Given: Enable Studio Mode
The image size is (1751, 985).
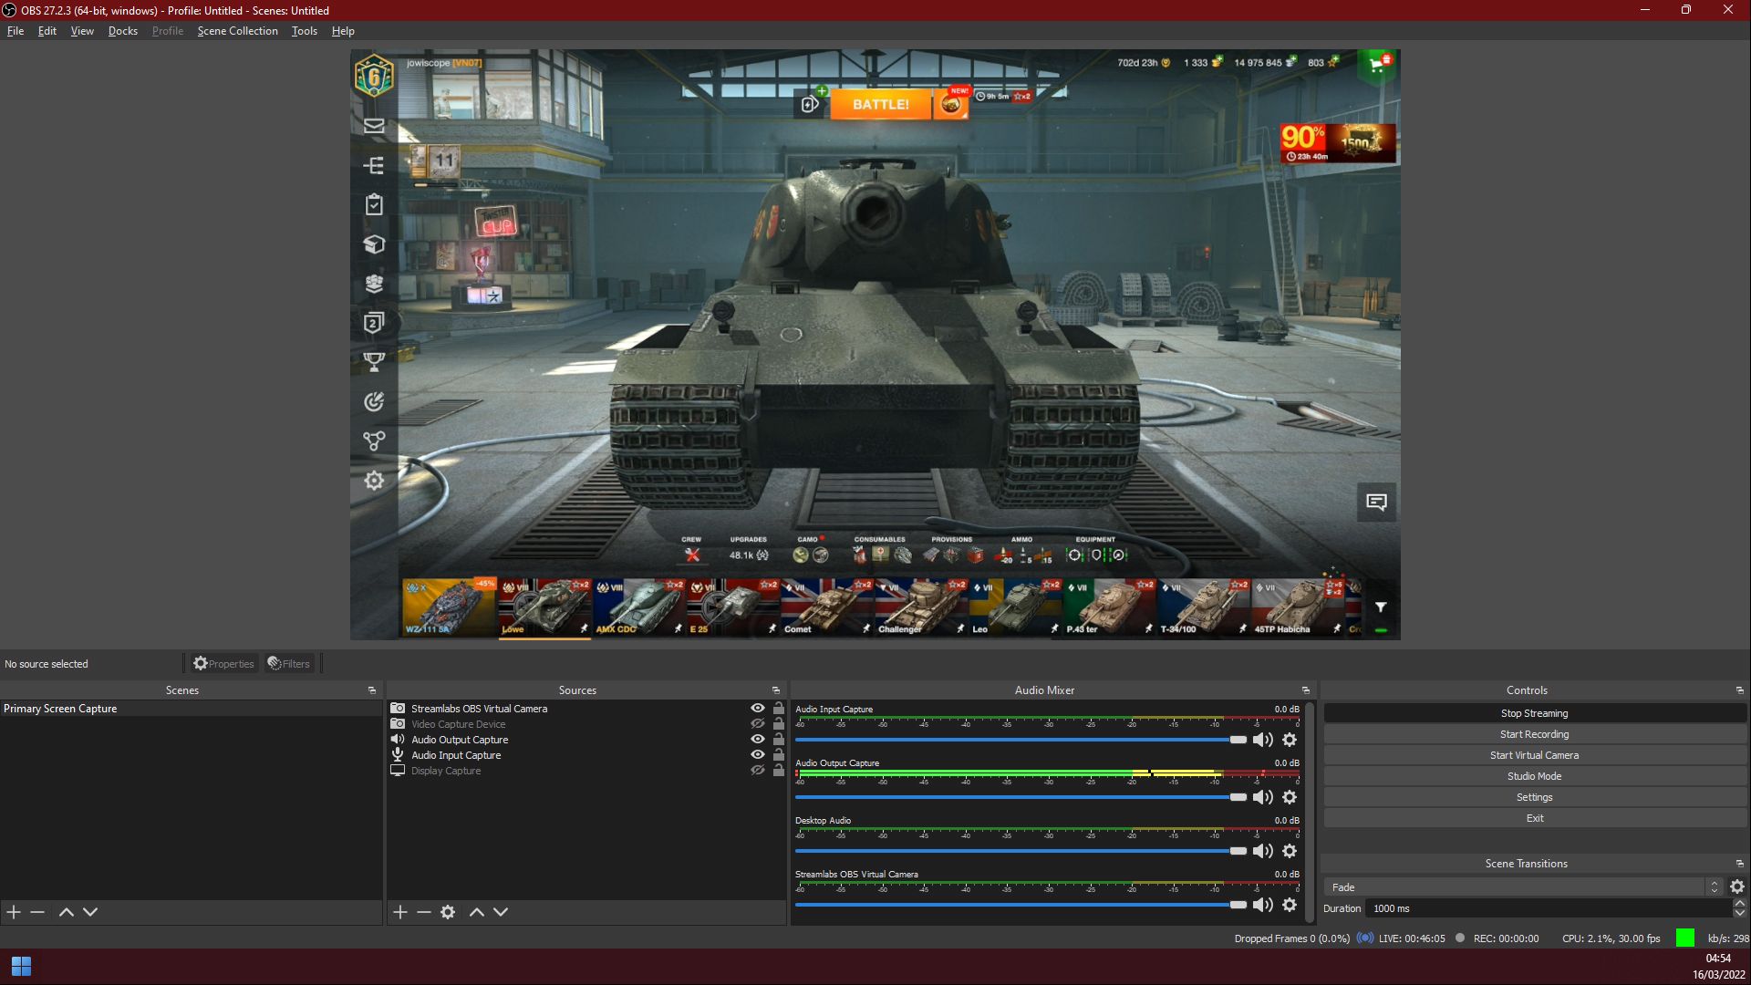Looking at the screenshot, I should pyautogui.click(x=1535, y=776).
